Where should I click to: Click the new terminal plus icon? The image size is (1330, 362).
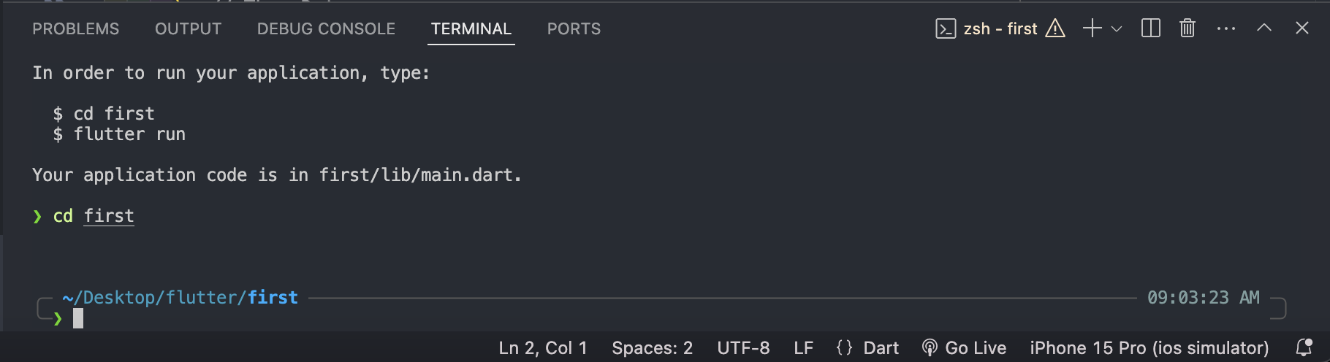[x=1092, y=28]
